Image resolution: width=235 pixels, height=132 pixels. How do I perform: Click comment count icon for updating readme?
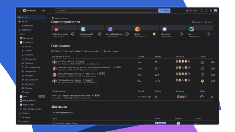tap(156, 62)
